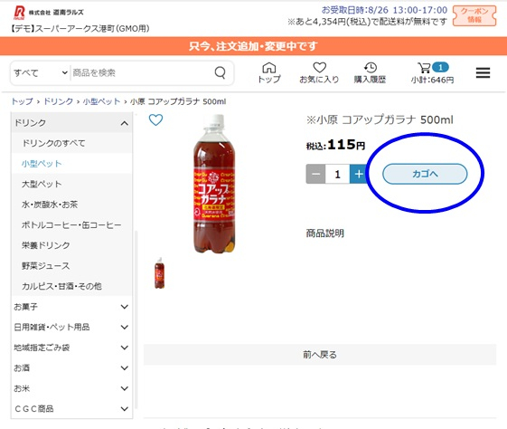This screenshot has width=507, height=429.
Task: Click the sidebar vertical scrollbar
Action: [x=136, y=319]
